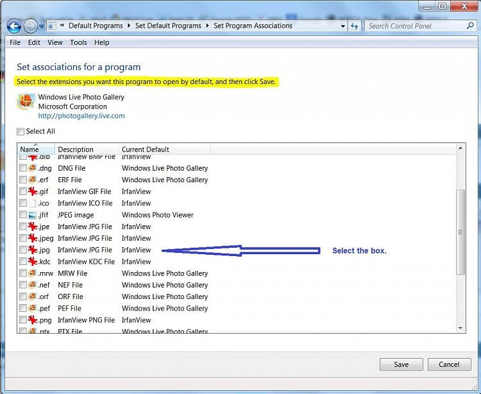Screen dimensions: 481x394
Task: Sort by the Name column header
Action: point(36,149)
